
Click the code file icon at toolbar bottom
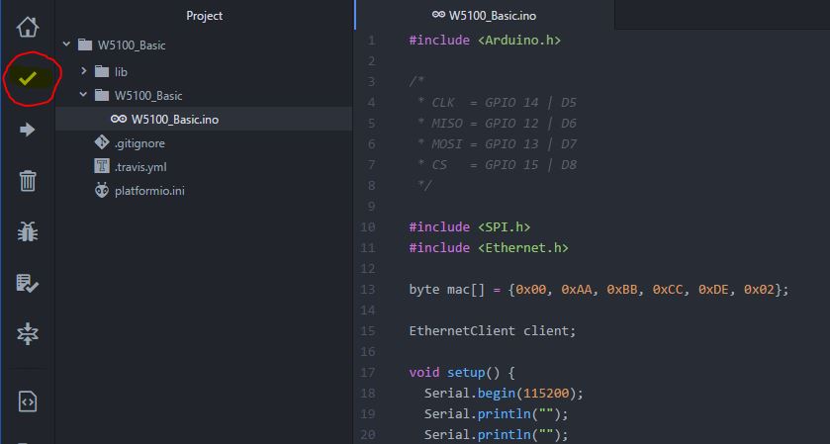pos(28,401)
